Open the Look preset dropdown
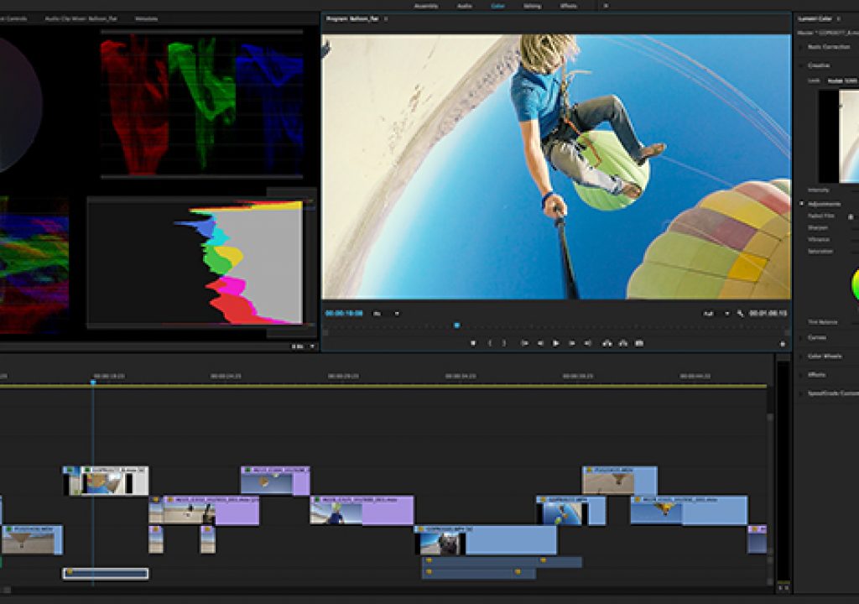Viewport: 859px width, 604px height. [842, 81]
